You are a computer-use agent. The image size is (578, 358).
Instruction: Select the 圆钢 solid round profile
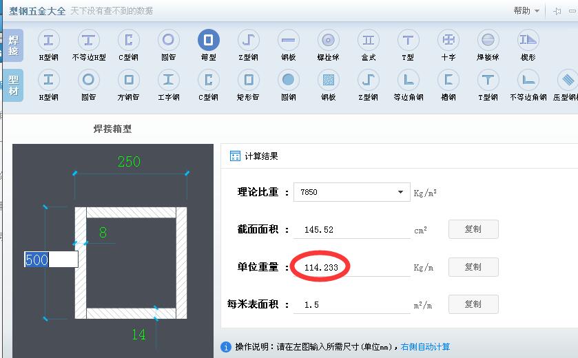288,85
